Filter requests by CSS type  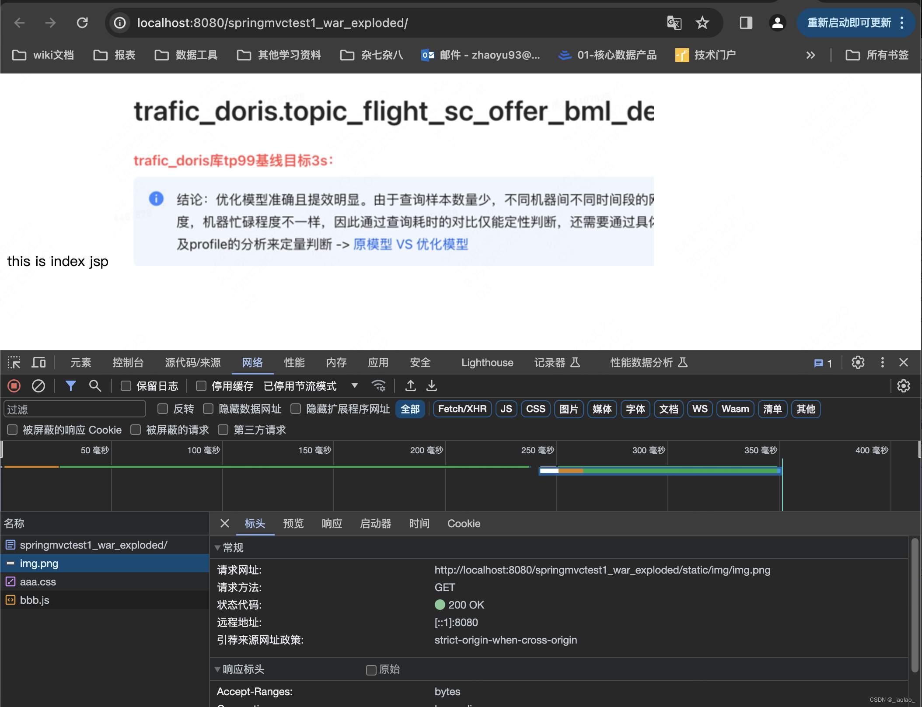click(x=536, y=409)
